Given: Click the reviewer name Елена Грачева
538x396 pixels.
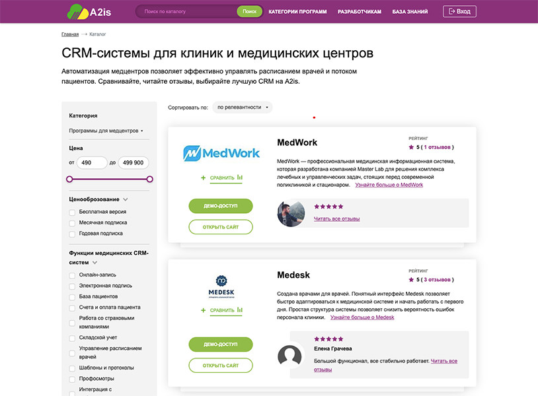Looking at the screenshot, I should pyautogui.click(x=333, y=348).
